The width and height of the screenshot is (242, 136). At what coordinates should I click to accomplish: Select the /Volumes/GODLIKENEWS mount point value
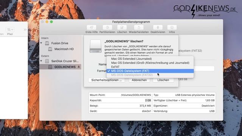coord(136,95)
